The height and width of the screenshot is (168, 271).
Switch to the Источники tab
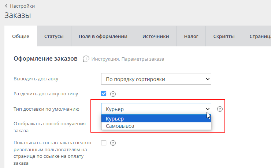click(x=156, y=36)
